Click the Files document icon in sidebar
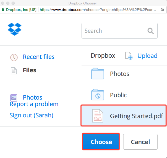The height and width of the screenshot is (158, 167). [x=13, y=70]
